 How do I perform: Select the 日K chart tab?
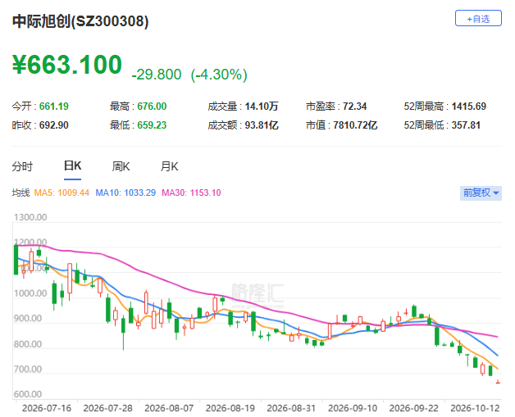(73, 166)
